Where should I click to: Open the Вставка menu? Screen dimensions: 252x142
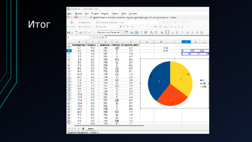click(x=95, y=13)
